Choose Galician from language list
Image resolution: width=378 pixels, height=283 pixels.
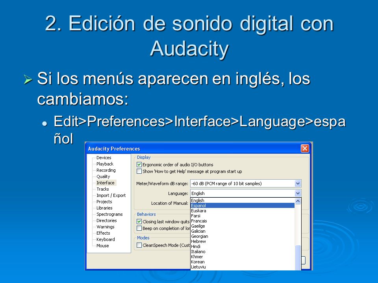243,231
